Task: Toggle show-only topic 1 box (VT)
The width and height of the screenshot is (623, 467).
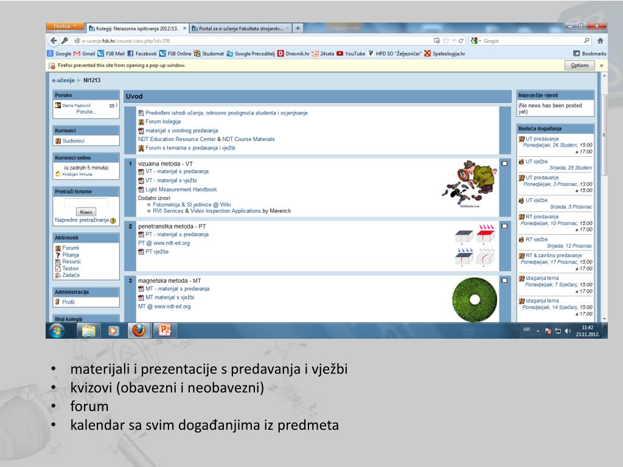Action: pyautogui.click(x=504, y=164)
